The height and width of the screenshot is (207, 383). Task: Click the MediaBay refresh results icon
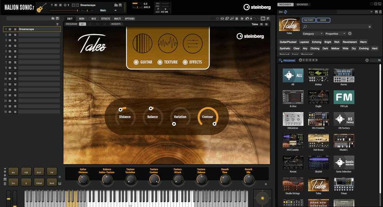point(286,12)
